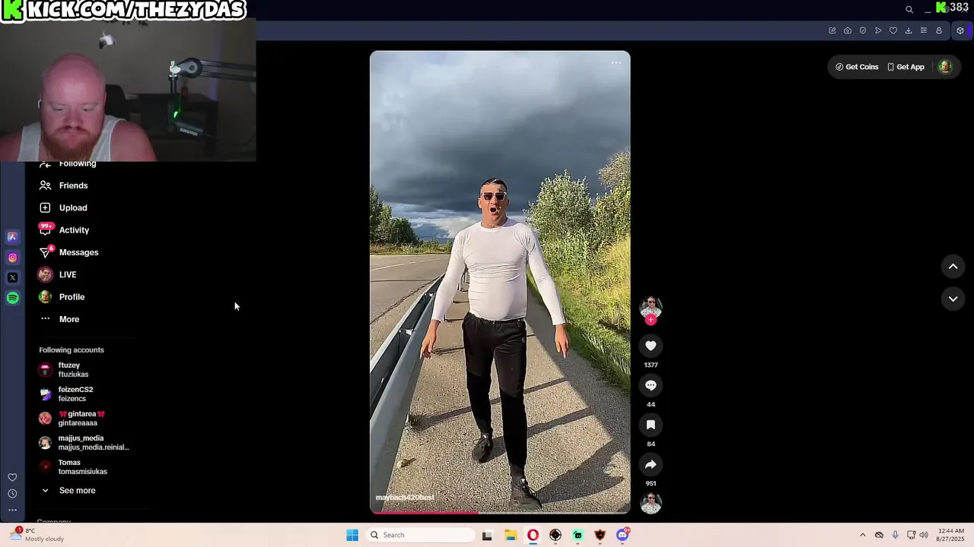Open the profile avatar next to Get App

pyautogui.click(x=944, y=67)
